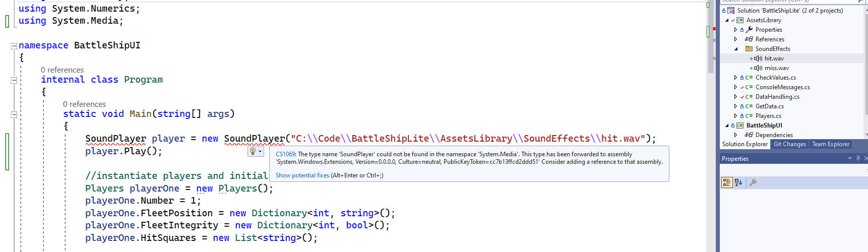Switch to the Team Explorer tab
The image size is (868, 252).
coord(831,144)
